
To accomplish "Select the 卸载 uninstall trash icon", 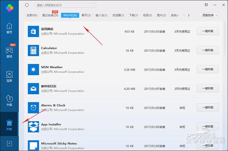I will click(x=9, y=125).
